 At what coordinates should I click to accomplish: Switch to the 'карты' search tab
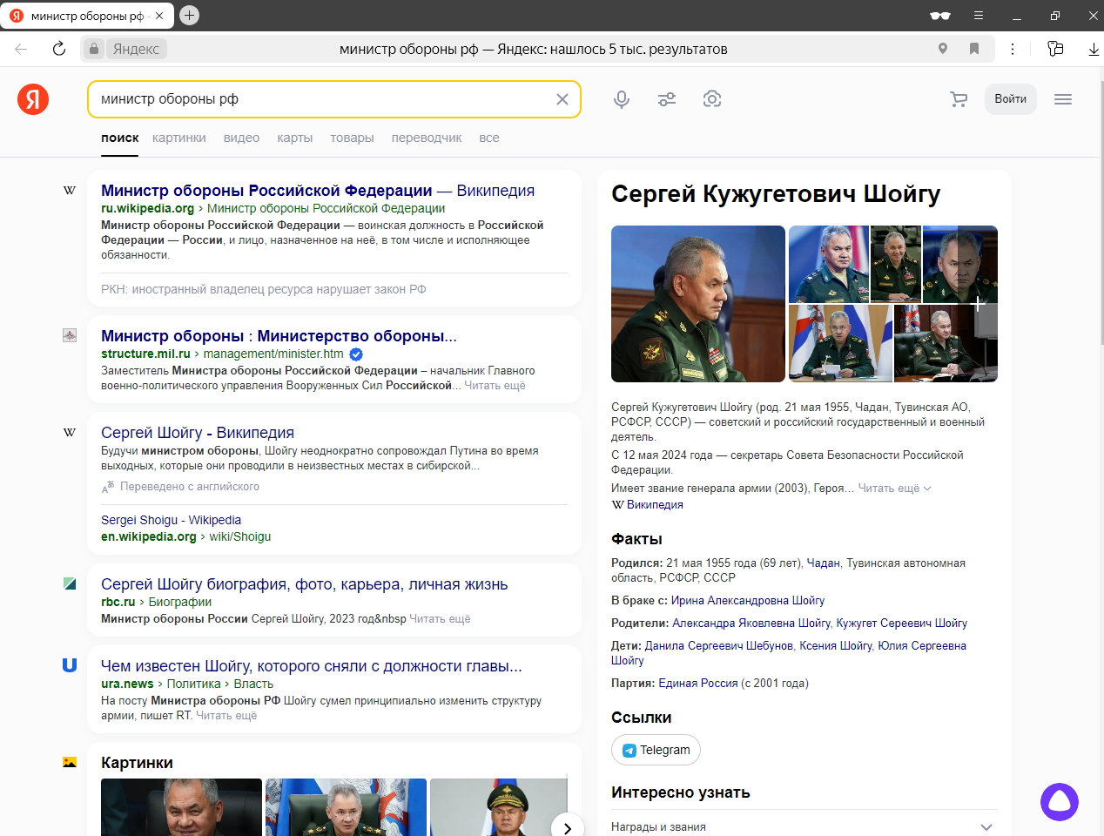pos(295,138)
